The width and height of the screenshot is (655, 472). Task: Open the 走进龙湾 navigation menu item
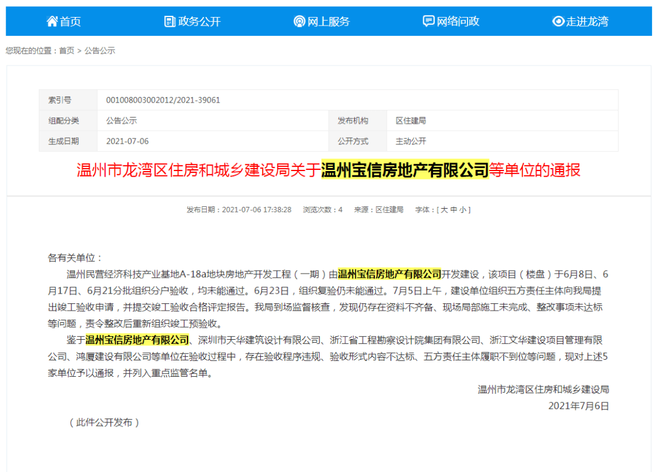coord(580,21)
